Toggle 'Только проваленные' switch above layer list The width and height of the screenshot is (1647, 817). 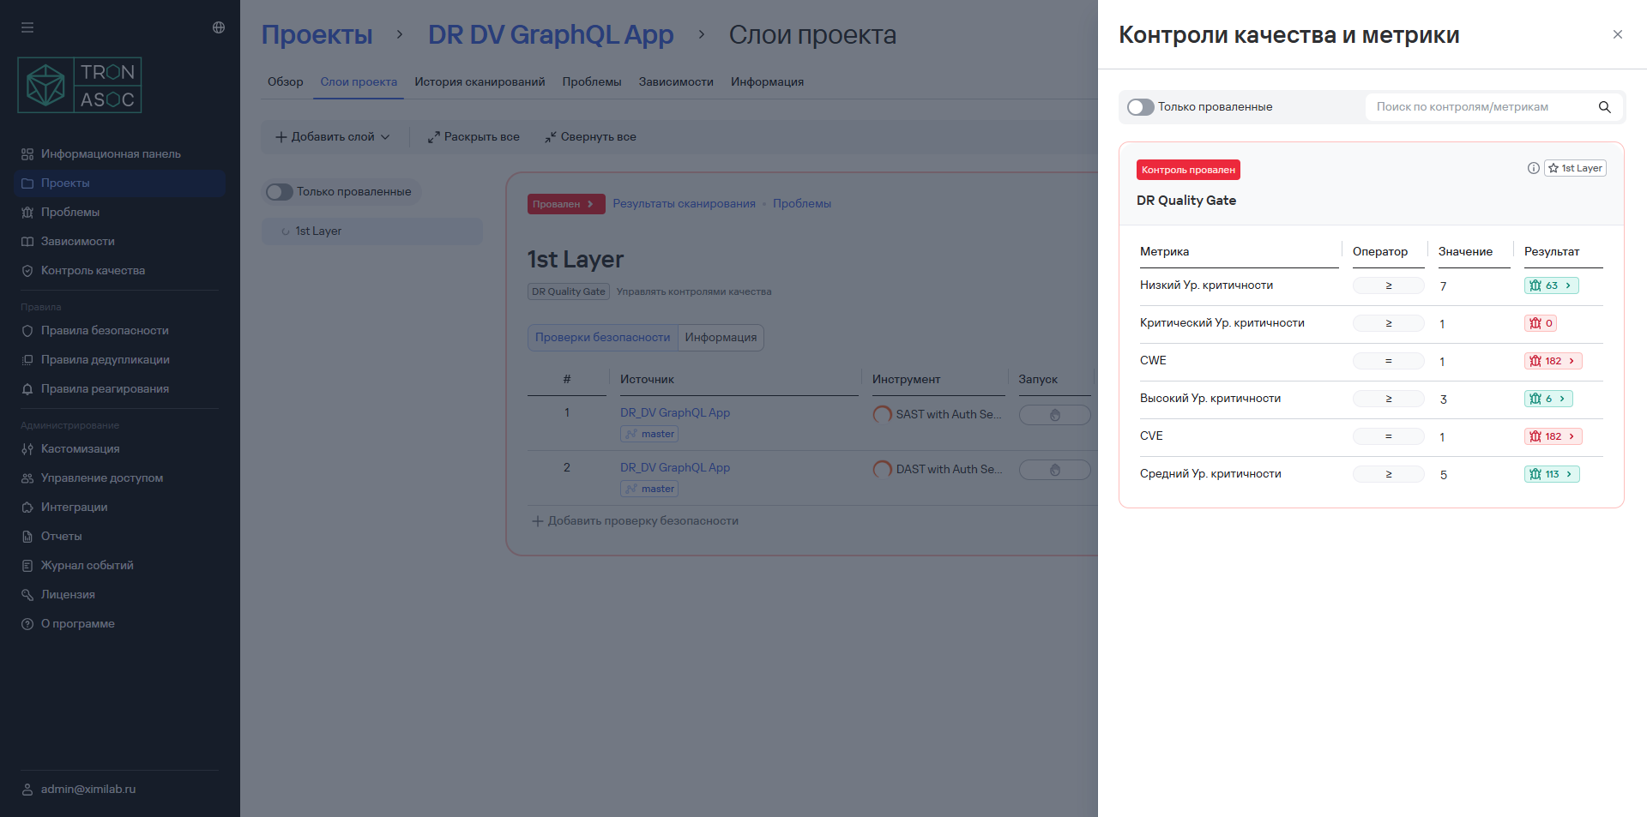click(x=279, y=192)
